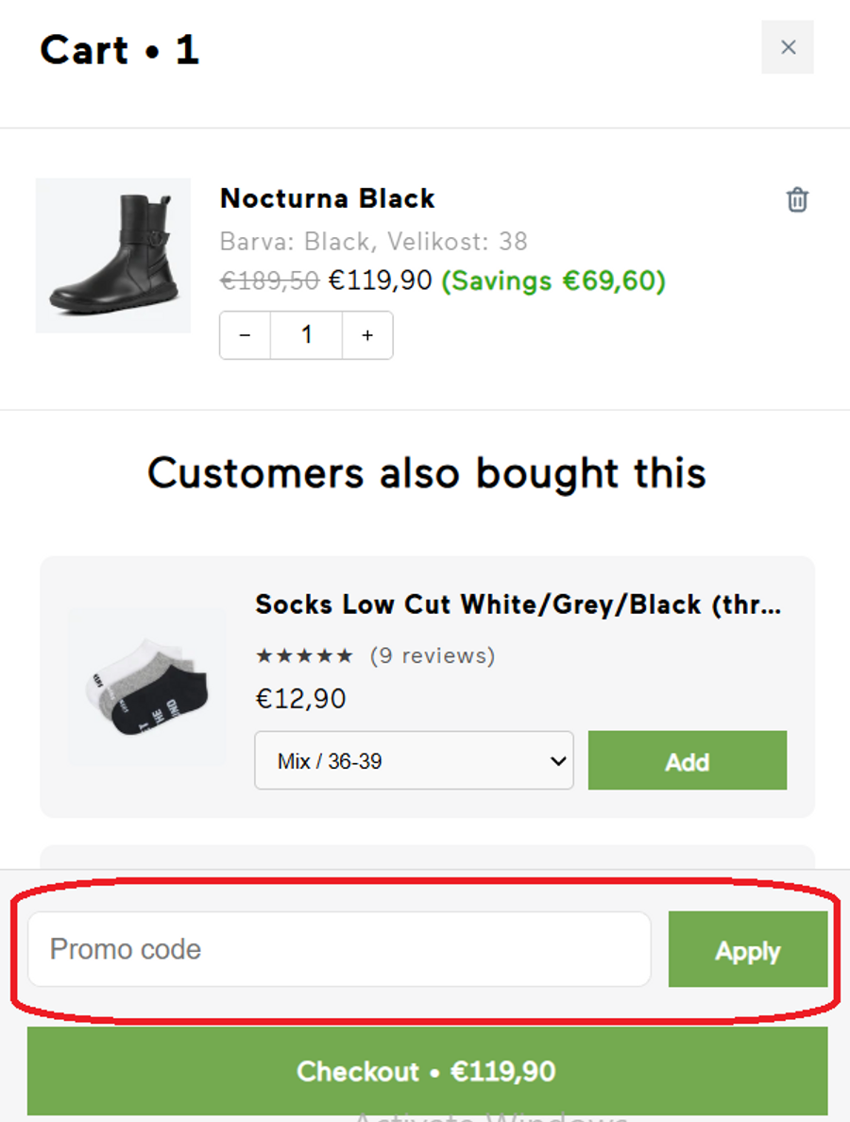
Task: Close the cart panel
Action: coord(788,47)
